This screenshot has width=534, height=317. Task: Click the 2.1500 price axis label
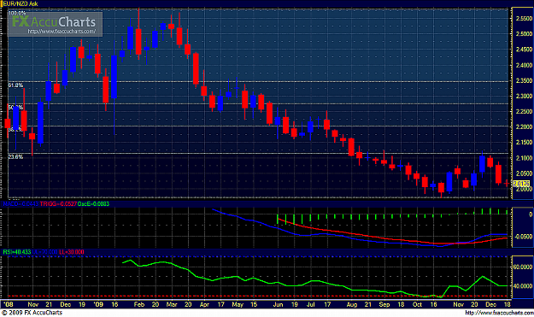point(524,143)
